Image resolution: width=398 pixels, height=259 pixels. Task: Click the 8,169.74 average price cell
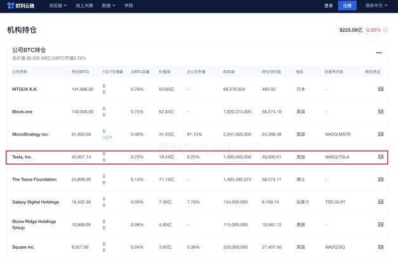pos(270,202)
